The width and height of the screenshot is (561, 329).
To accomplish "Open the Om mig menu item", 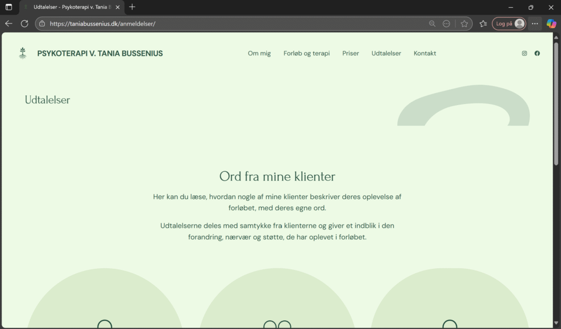I will point(259,53).
